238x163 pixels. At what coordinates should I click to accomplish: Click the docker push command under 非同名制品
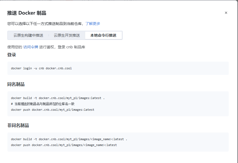coord(64,145)
